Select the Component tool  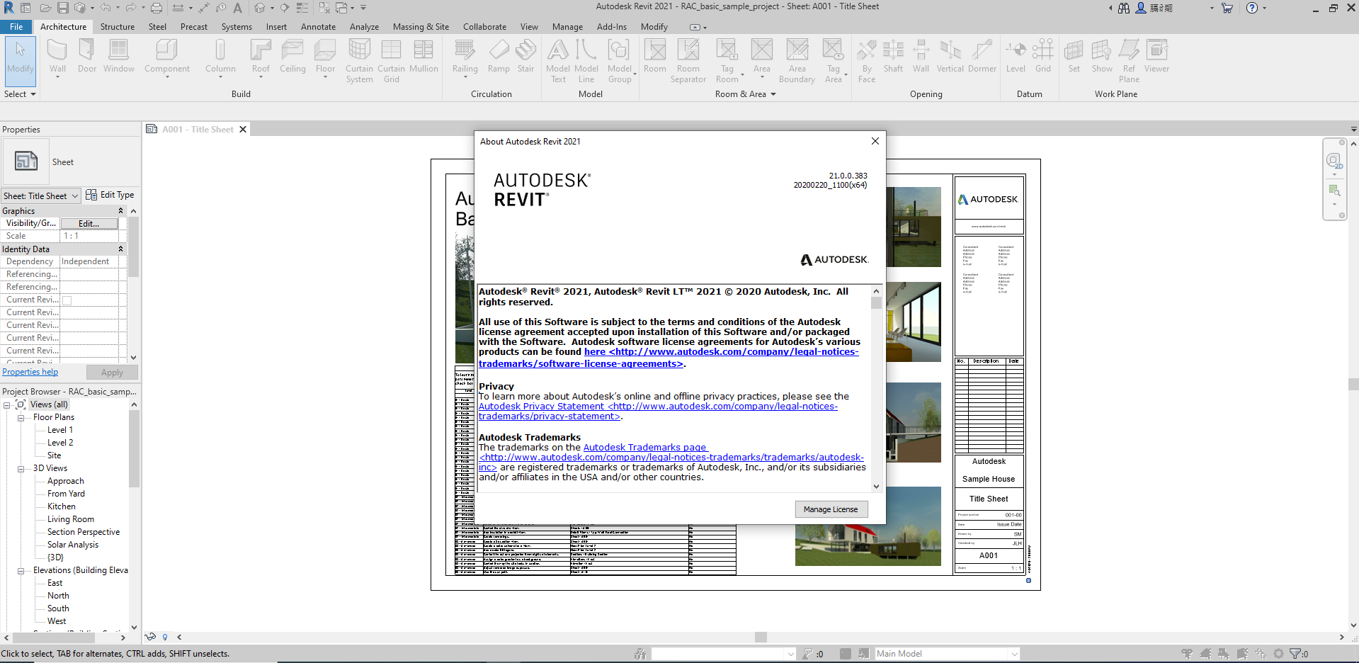[x=167, y=57]
